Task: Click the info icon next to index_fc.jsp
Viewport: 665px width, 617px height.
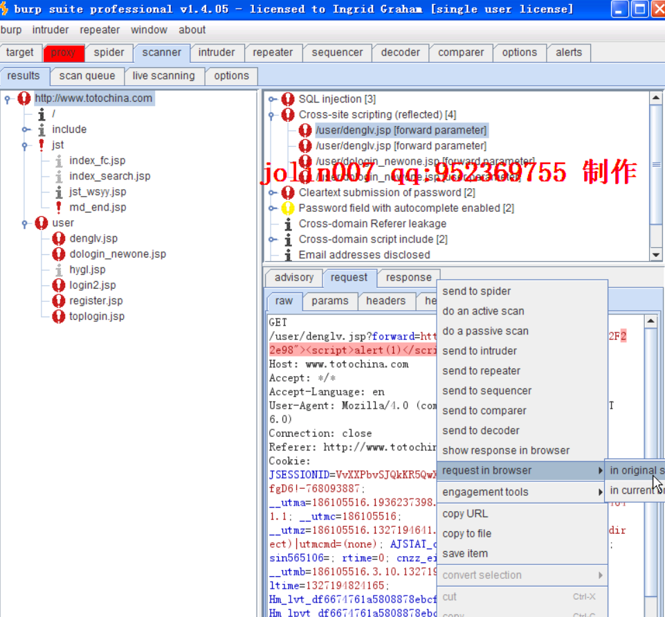Action: pyautogui.click(x=59, y=161)
